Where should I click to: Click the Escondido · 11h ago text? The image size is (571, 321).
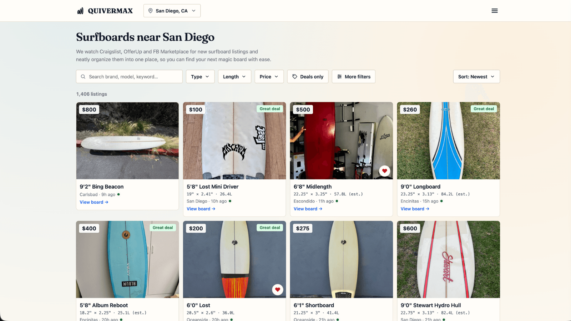[x=314, y=201]
